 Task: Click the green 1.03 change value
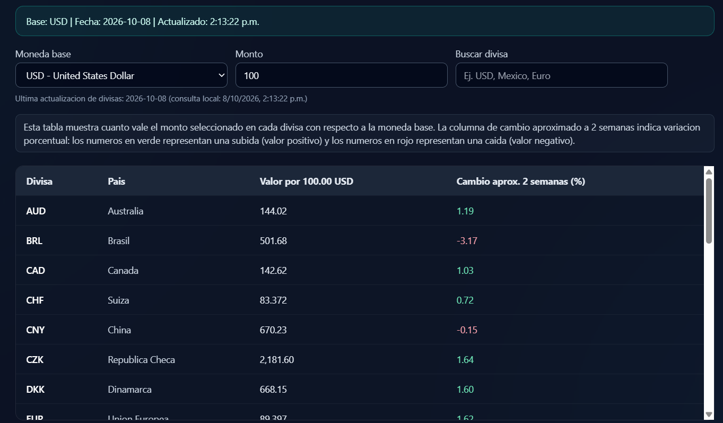click(x=465, y=271)
